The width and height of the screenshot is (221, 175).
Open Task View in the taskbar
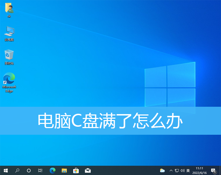coord(40,170)
